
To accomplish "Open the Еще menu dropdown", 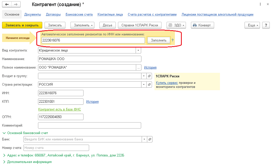I will pyautogui.click(x=252, y=25).
